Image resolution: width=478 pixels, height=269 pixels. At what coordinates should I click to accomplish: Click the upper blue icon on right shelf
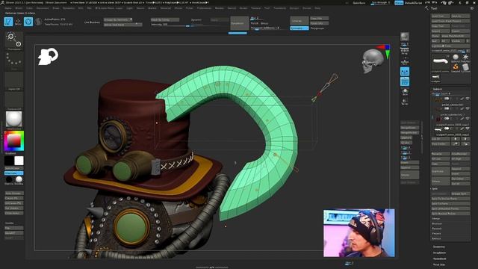pyautogui.click(x=405, y=72)
